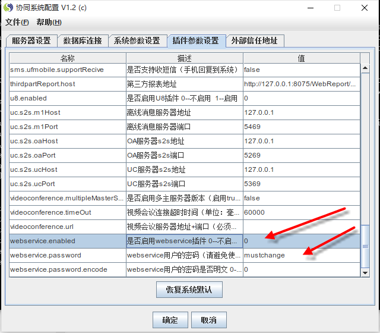Switch to the 外部信任地址 tab

click(255, 41)
